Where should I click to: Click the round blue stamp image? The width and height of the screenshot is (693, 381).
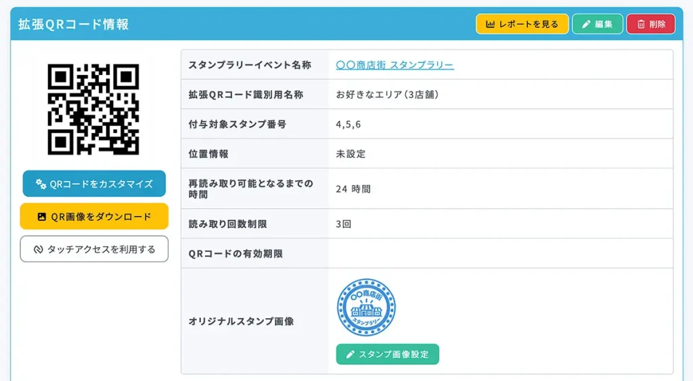(x=366, y=307)
